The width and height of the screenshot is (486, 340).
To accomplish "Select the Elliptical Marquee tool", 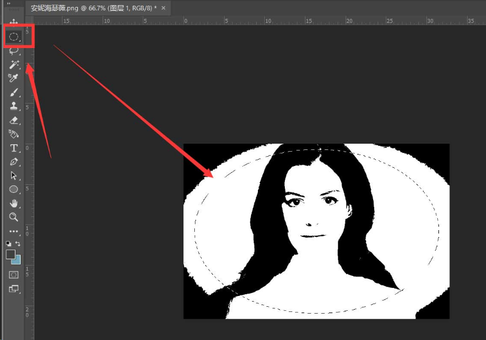I will tap(14, 37).
